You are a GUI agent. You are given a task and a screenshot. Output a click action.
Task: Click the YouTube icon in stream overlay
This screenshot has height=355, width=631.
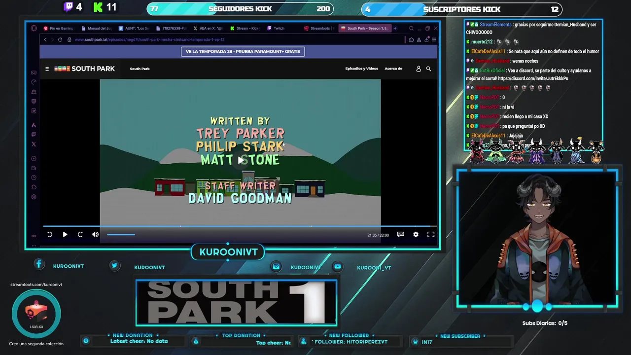[x=338, y=266]
